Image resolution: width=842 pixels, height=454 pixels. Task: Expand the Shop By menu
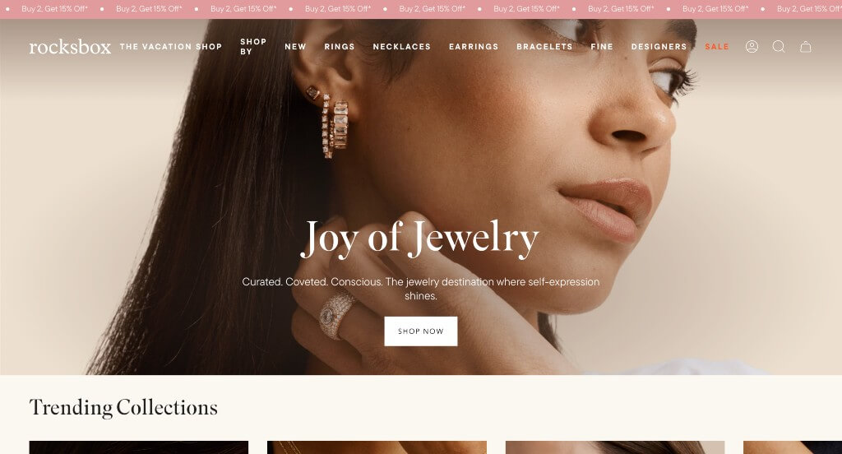click(x=253, y=47)
